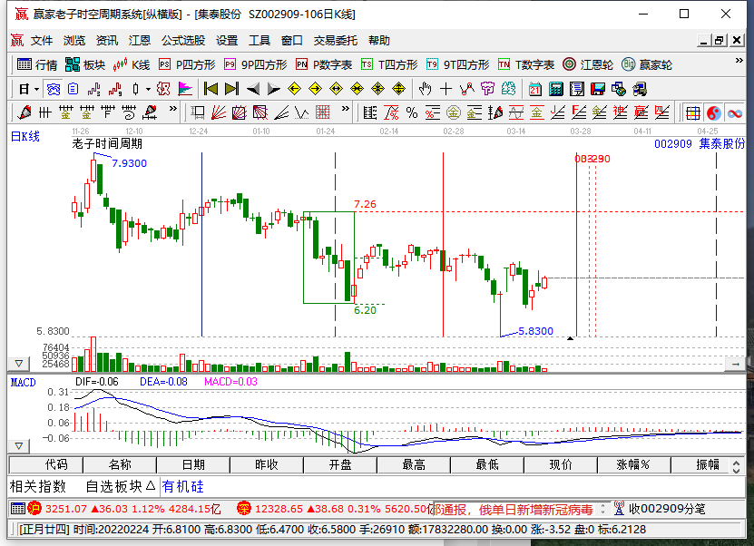Open the P数字表 tool
The height and width of the screenshot is (546, 754).
(x=324, y=64)
